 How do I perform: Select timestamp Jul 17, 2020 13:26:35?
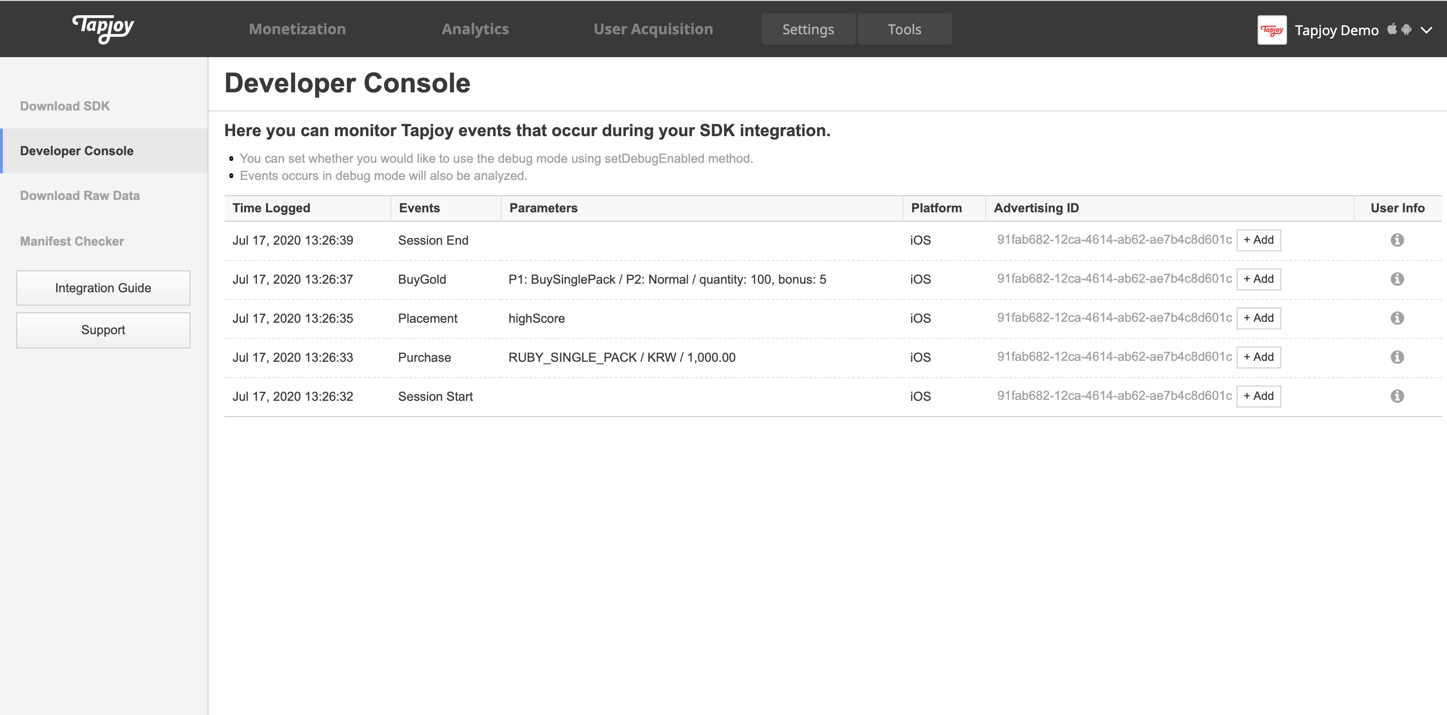[293, 318]
